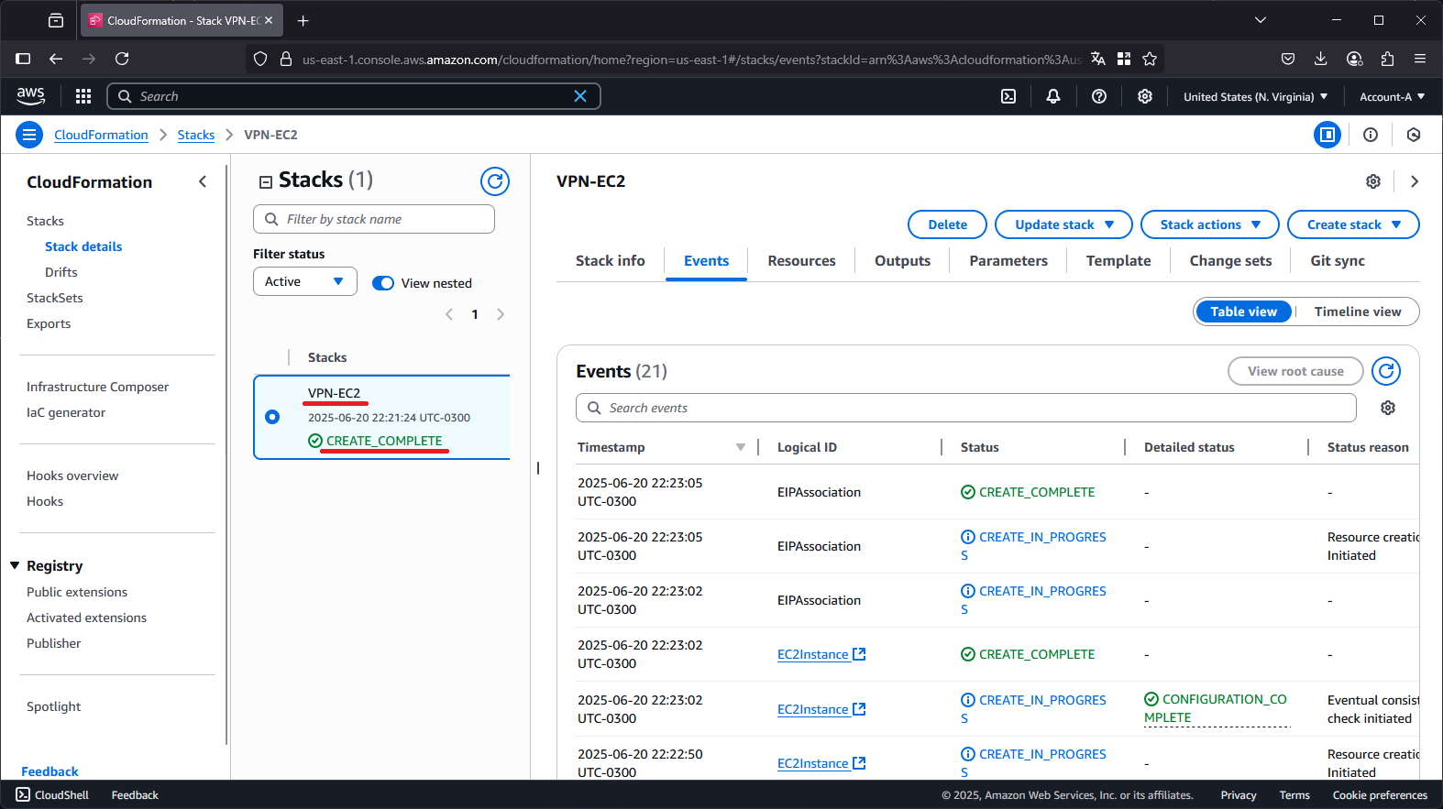The width and height of the screenshot is (1443, 809).
Task: Open the Stack actions dropdown
Action: pos(1210,224)
